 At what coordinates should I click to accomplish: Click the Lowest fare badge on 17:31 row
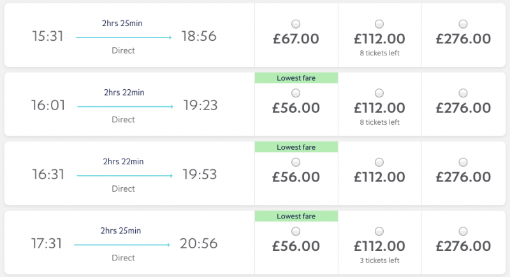point(296,217)
